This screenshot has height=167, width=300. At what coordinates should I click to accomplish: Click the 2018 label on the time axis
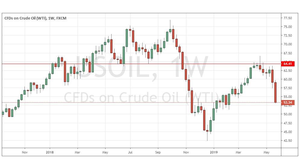coord(50,152)
